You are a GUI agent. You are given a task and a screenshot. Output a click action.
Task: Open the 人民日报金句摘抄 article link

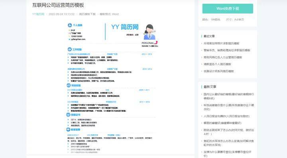click(226, 116)
